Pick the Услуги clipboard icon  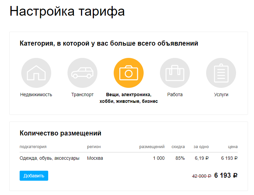pos(221,73)
